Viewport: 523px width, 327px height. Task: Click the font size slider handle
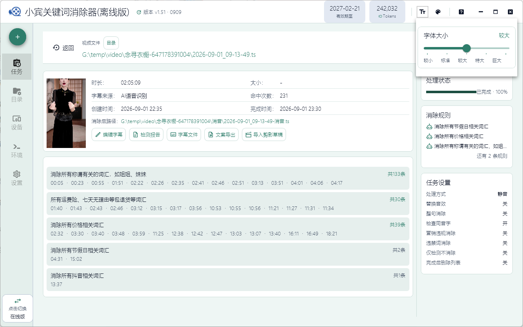[x=467, y=48]
